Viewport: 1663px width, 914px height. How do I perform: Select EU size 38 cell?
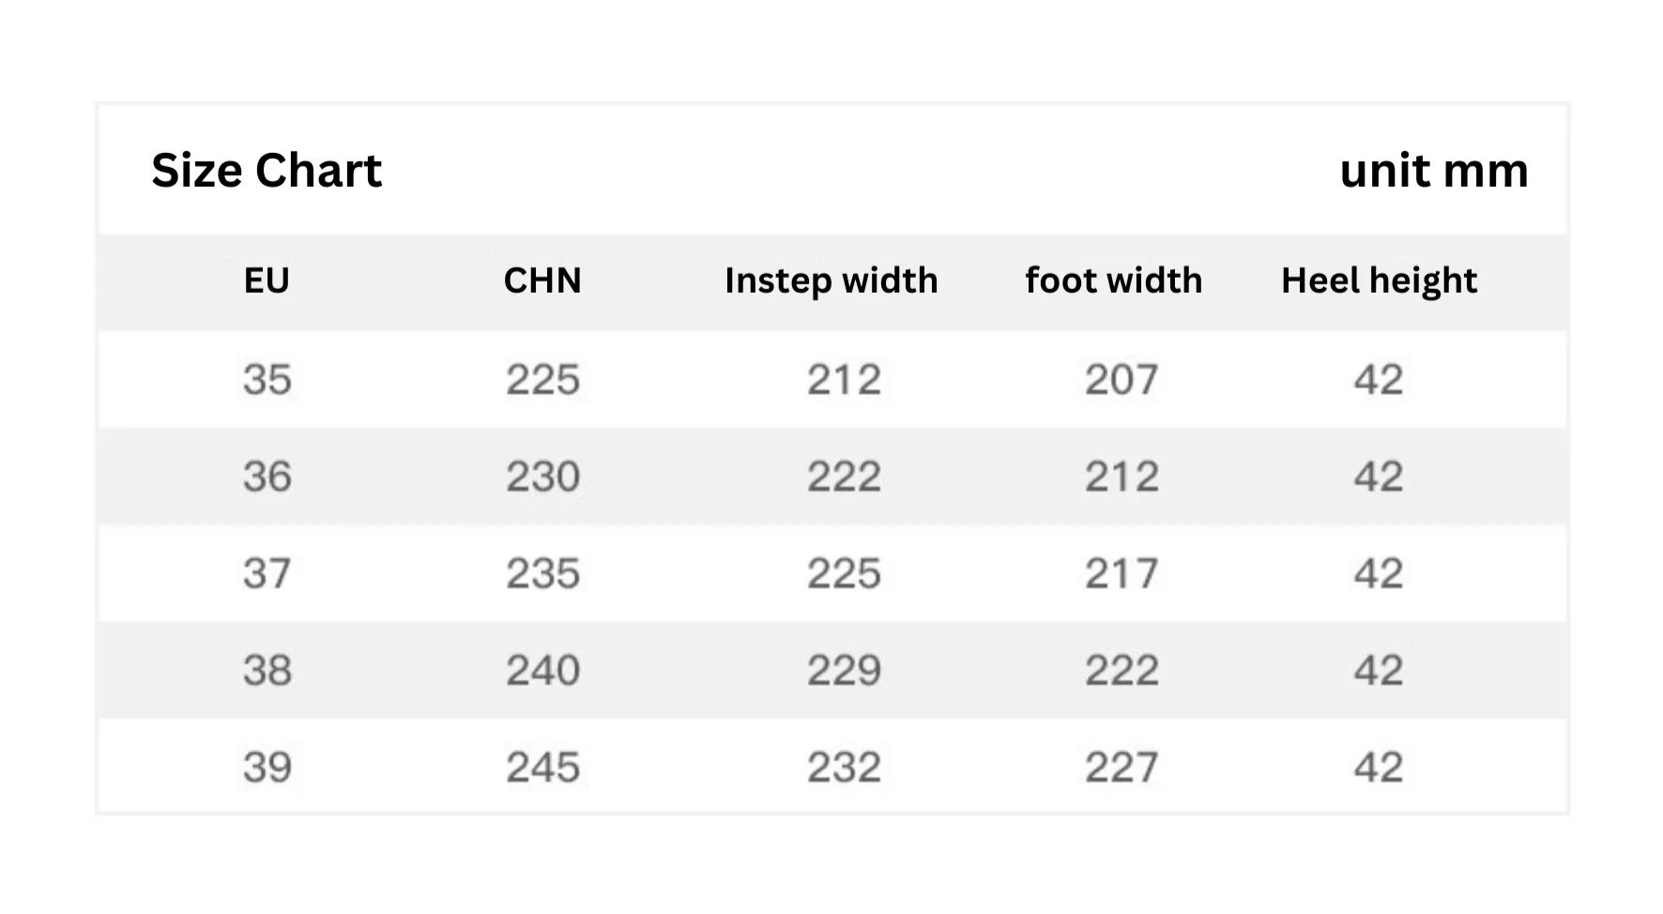(267, 670)
